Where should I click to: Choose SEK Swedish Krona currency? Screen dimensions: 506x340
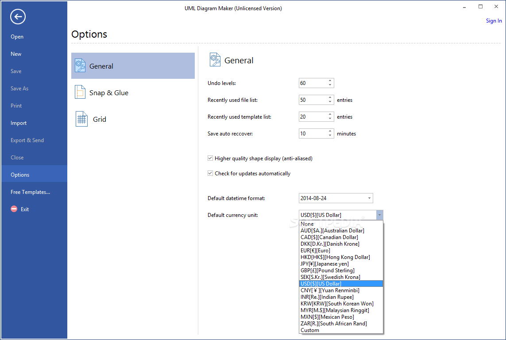341,277
